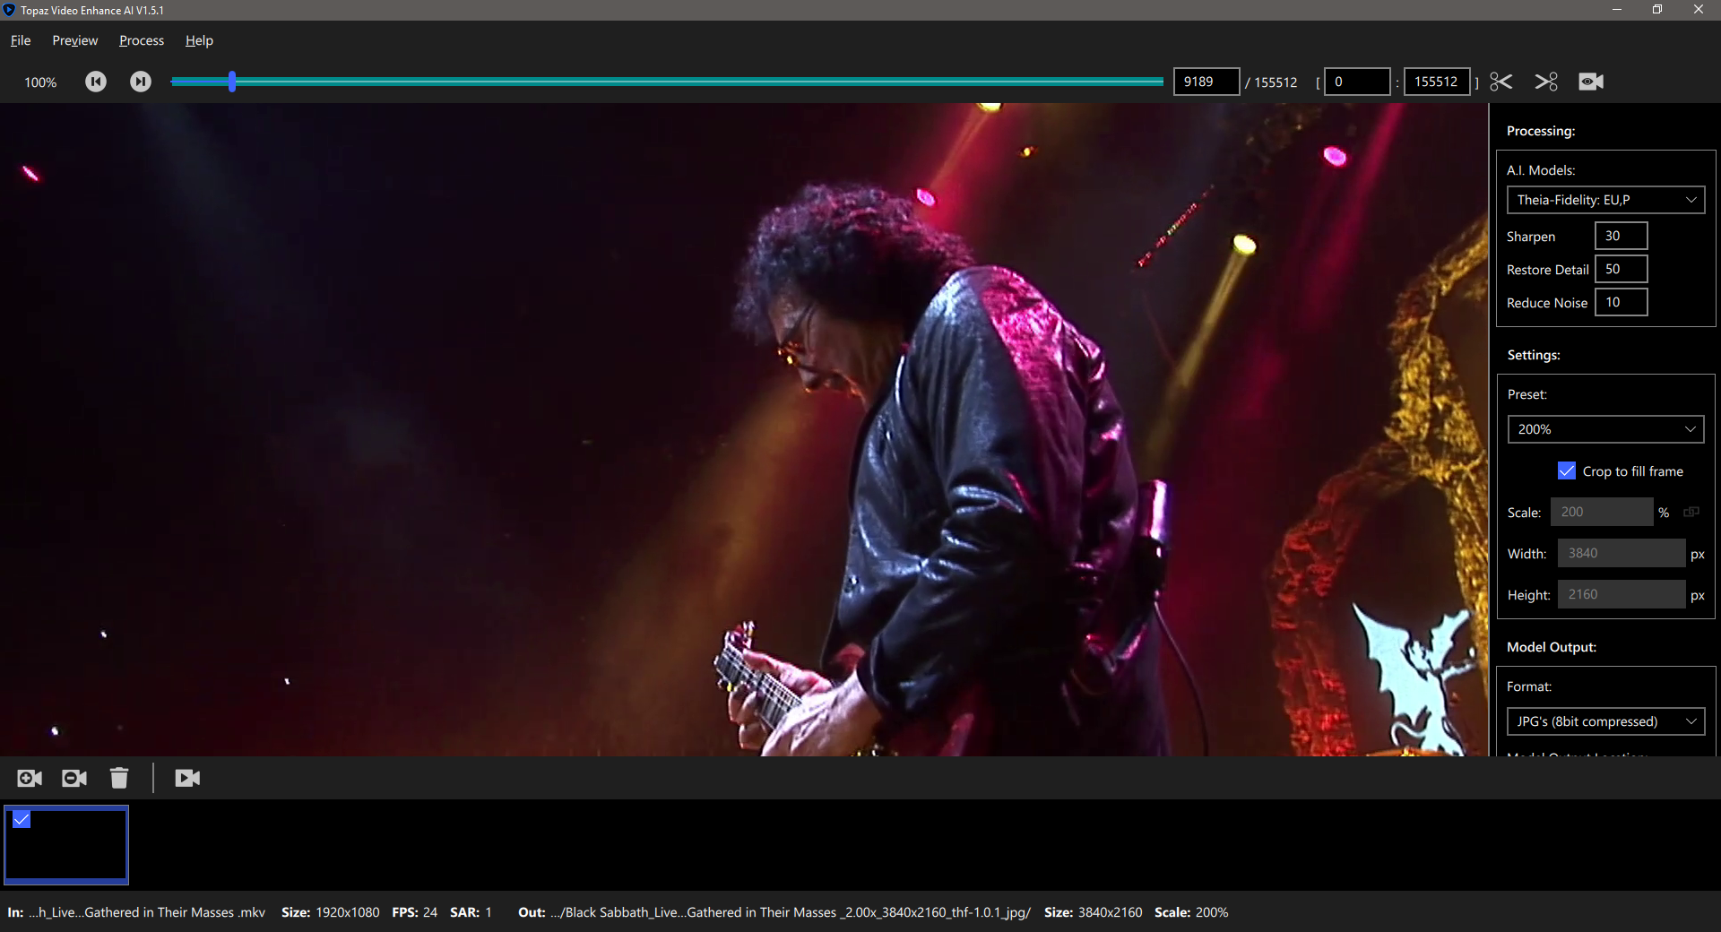This screenshot has height=932, width=1721.
Task: Toggle the Crop to fill frame checkbox
Action: click(1567, 470)
